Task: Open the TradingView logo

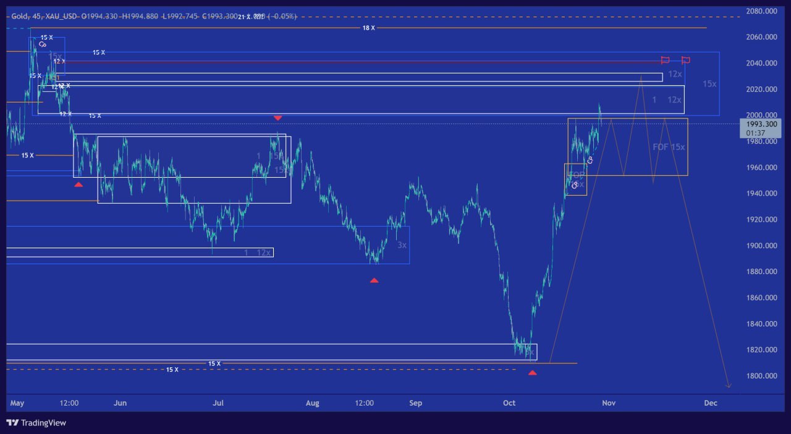Action: point(38,423)
